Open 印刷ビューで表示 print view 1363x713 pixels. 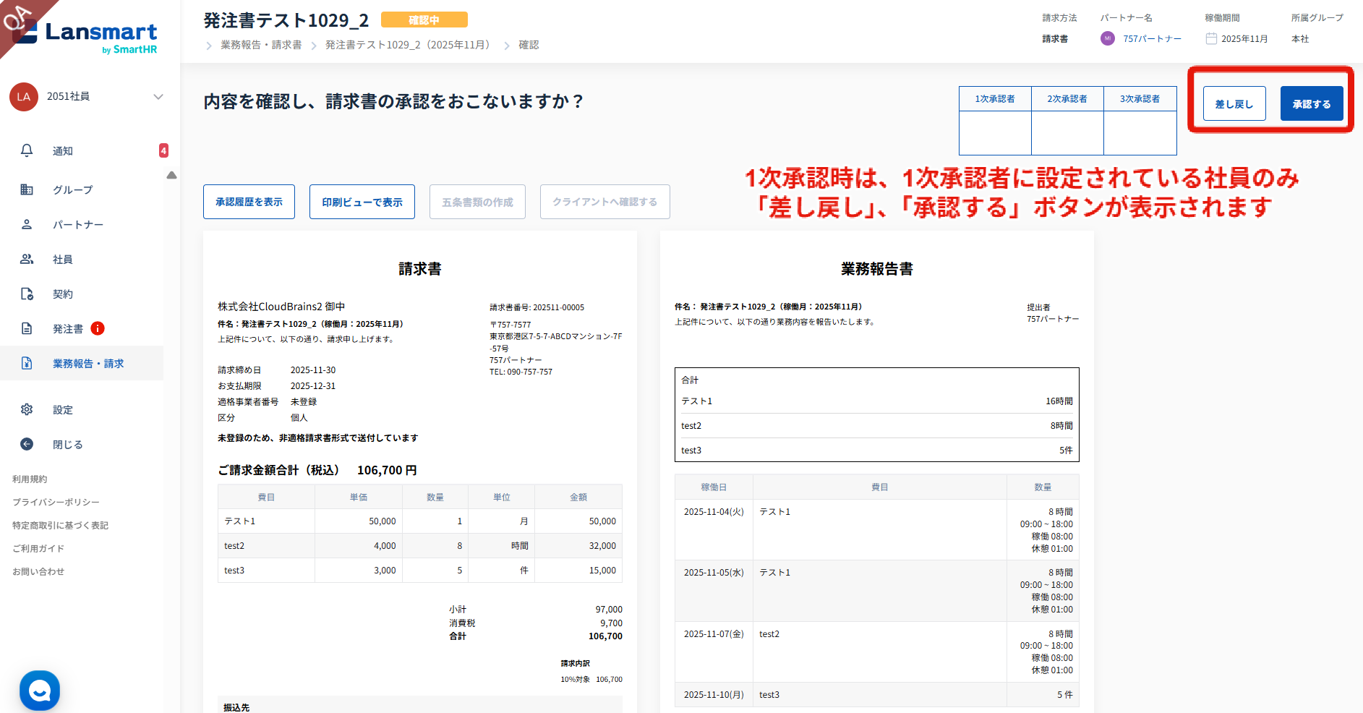click(362, 202)
